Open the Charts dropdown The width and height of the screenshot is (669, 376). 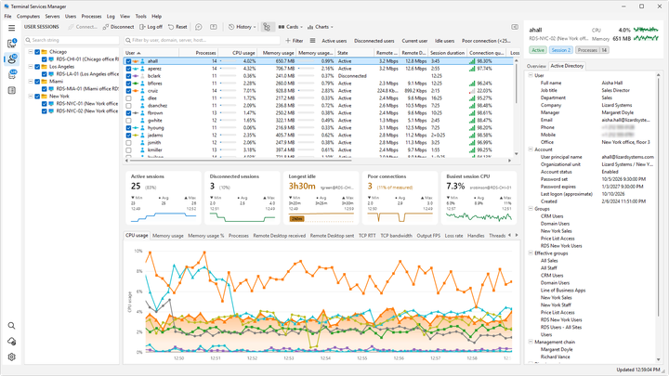pos(321,27)
